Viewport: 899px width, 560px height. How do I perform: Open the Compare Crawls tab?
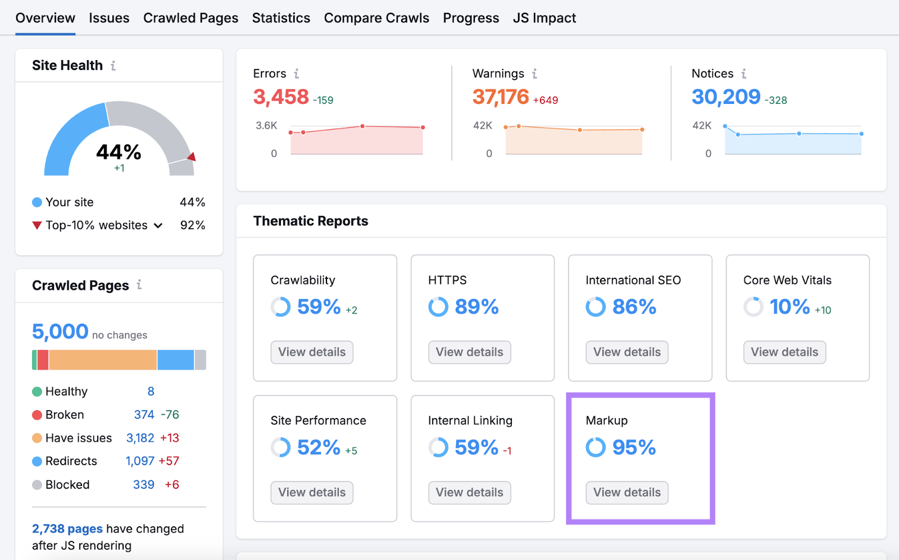pos(376,18)
